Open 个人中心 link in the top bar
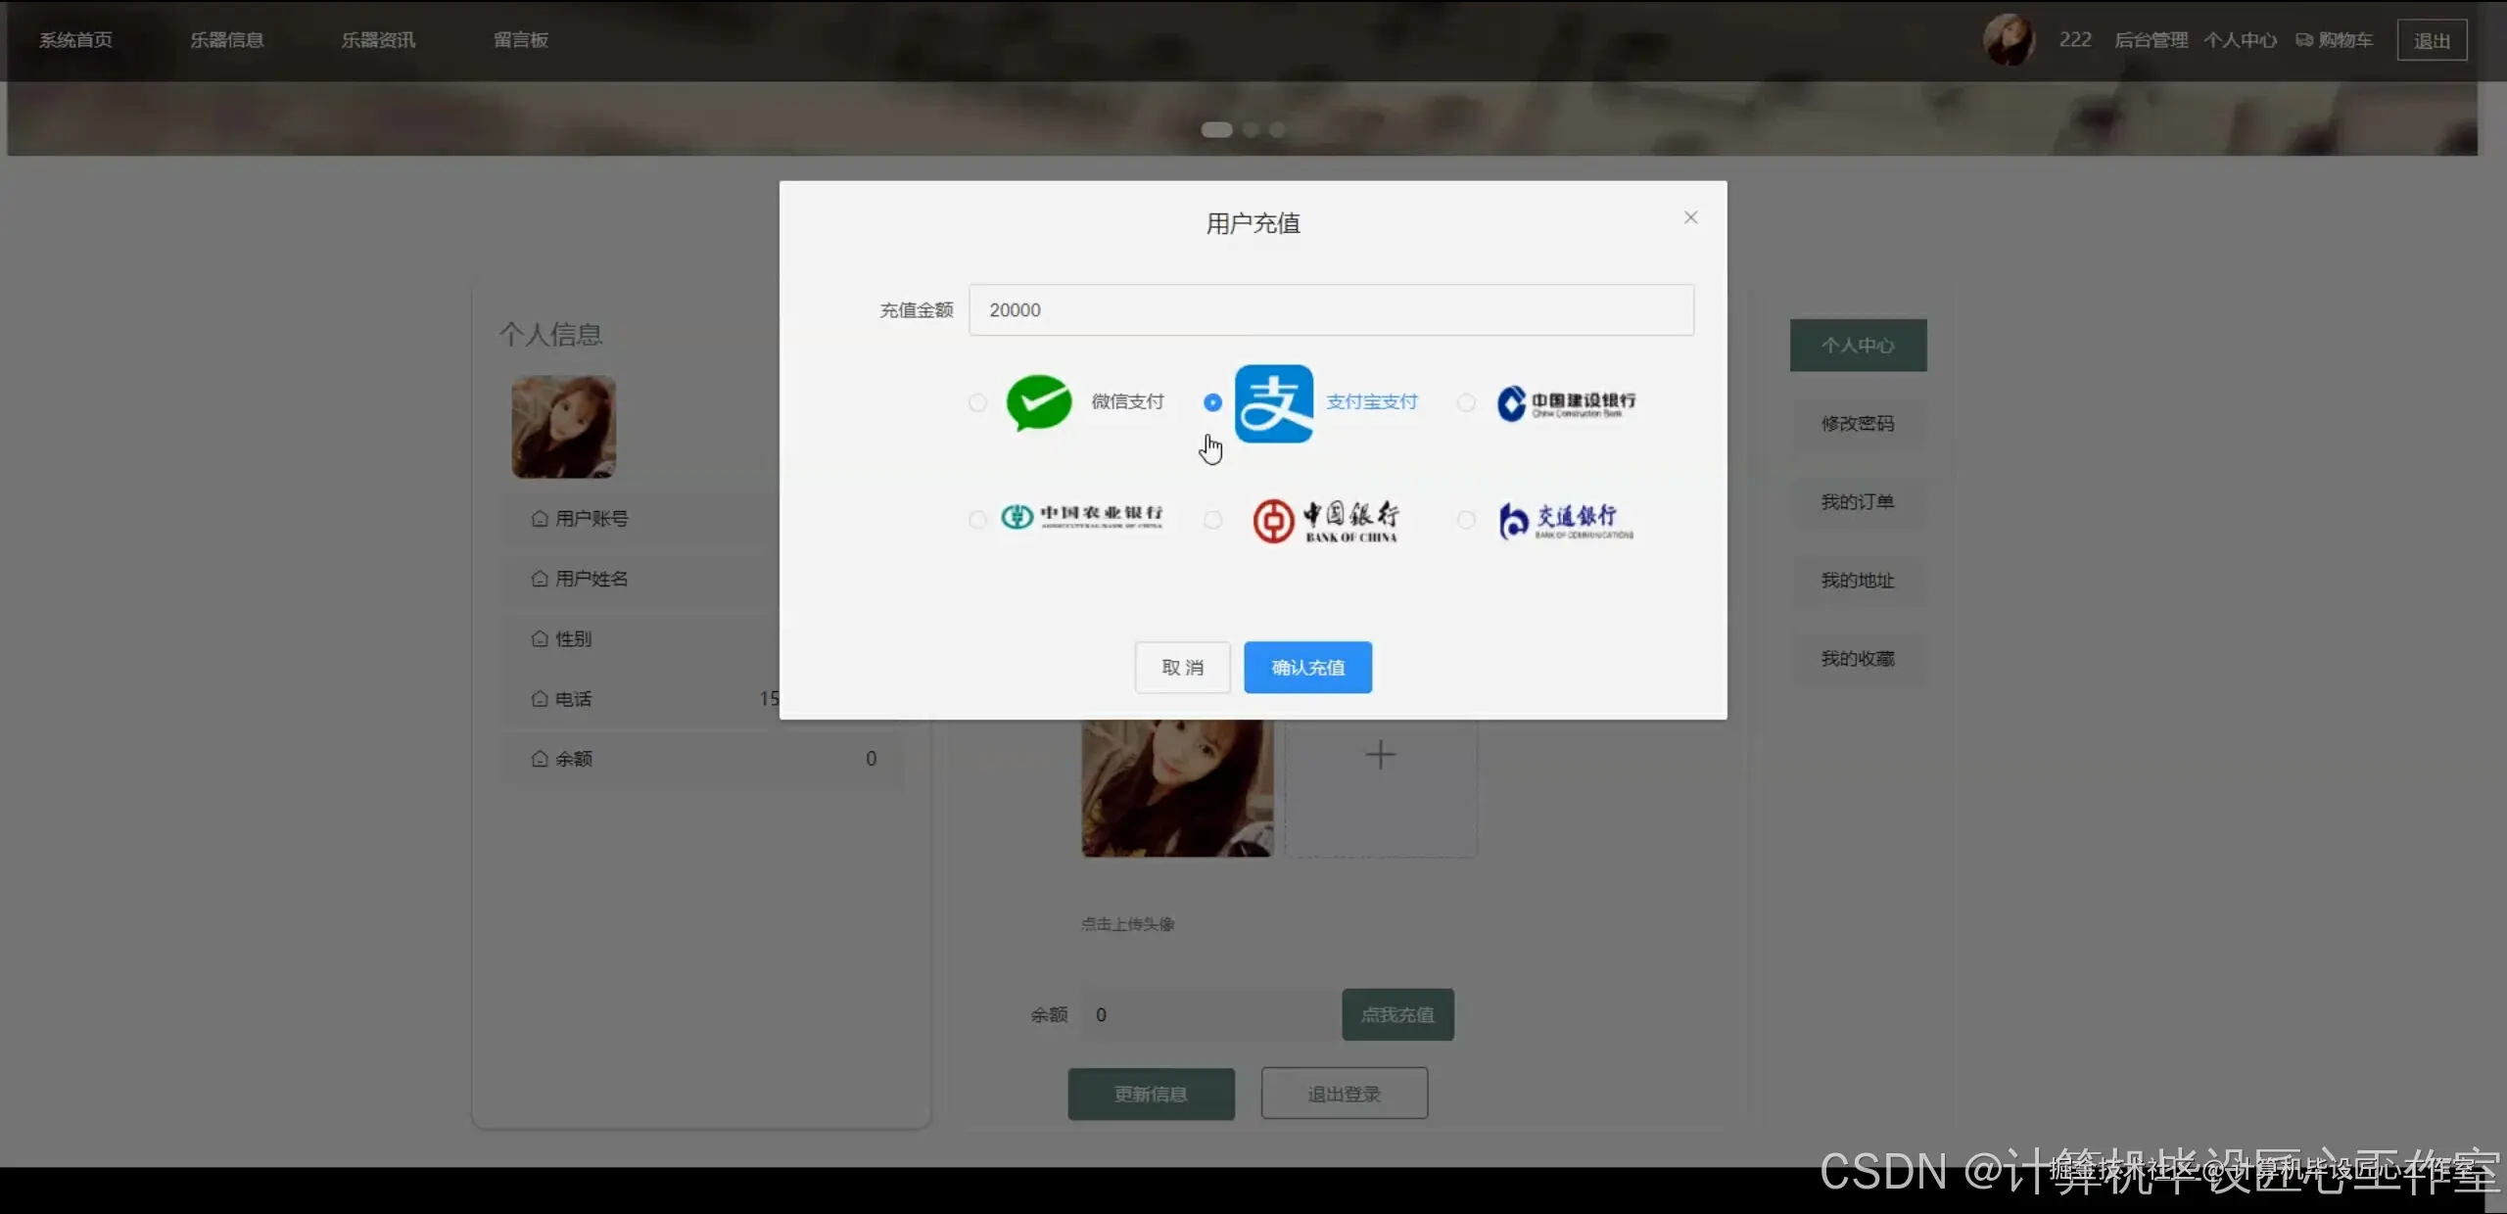Image resolution: width=2507 pixels, height=1214 pixels. pyautogui.click(x=2240, y=40)
